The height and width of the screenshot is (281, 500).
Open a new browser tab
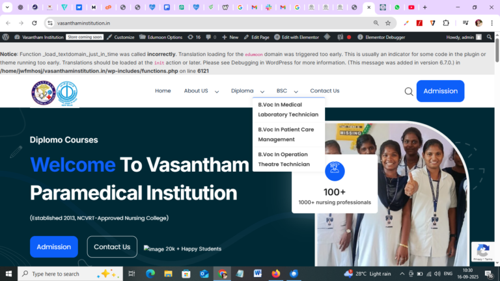(x=424, y=7)
